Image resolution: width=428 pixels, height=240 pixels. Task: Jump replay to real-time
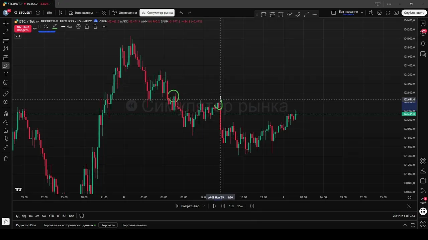(252, 206)
